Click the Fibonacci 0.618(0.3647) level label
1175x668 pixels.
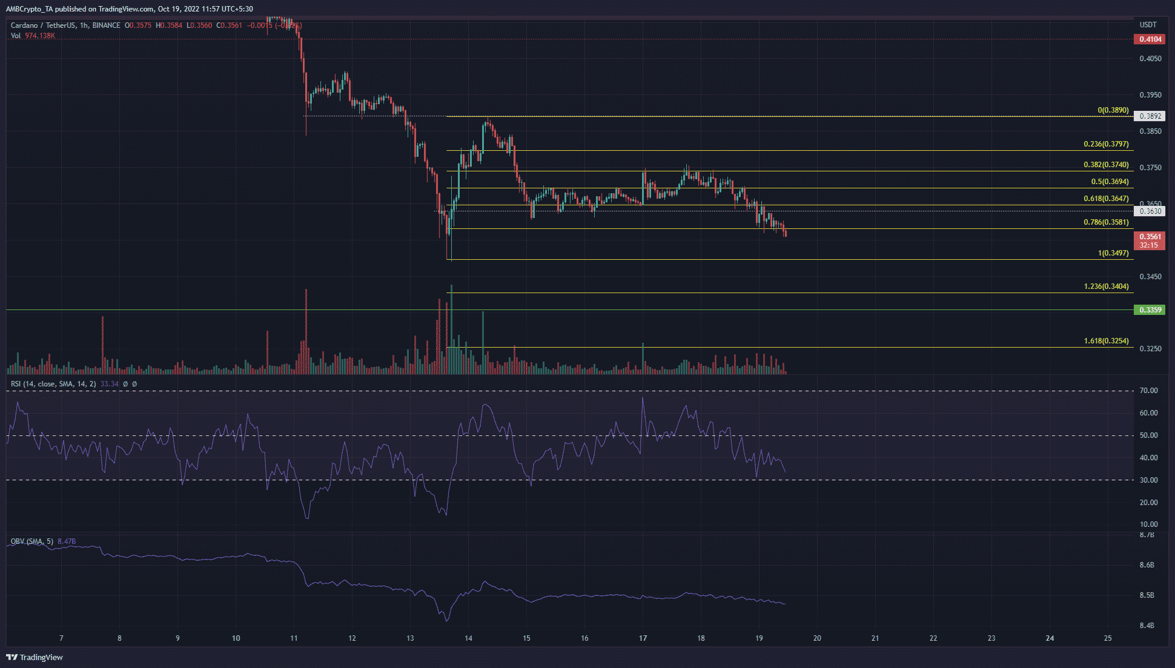coord(1107,199)
